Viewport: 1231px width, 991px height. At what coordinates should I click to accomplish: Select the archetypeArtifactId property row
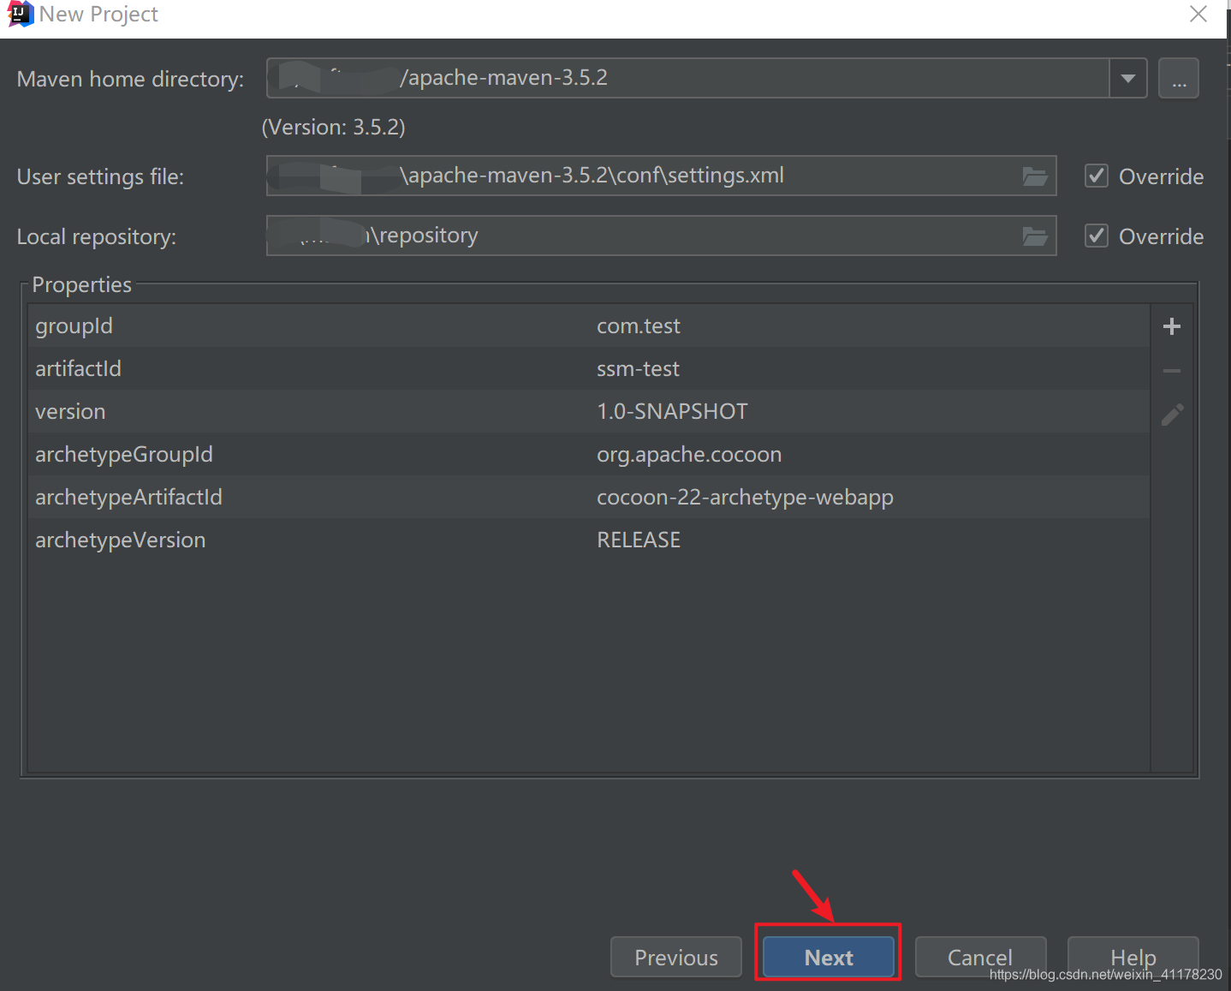pyautogui.click(x=588, y=497)
